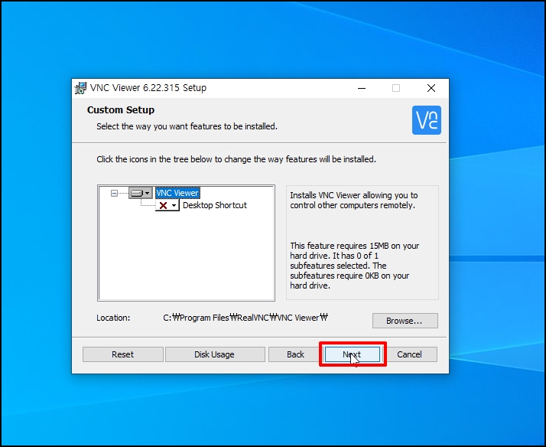The height and width of the screenshot is (447, 546).
Task: Browse for a different install location
Action: pyautogui.click(x=405, y=321)
